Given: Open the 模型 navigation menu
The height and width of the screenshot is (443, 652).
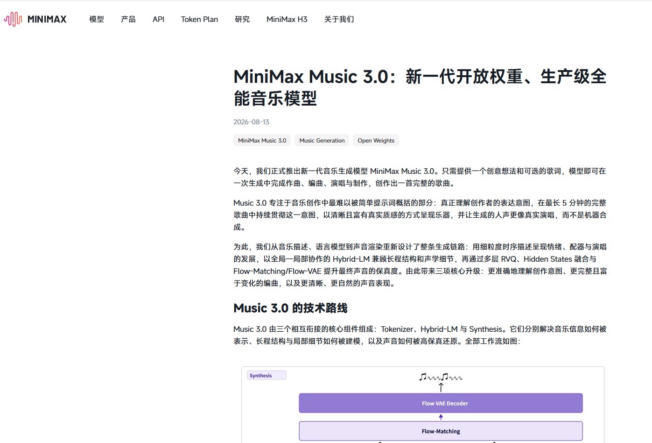Looking at the screenshot, I should point(97,19).
